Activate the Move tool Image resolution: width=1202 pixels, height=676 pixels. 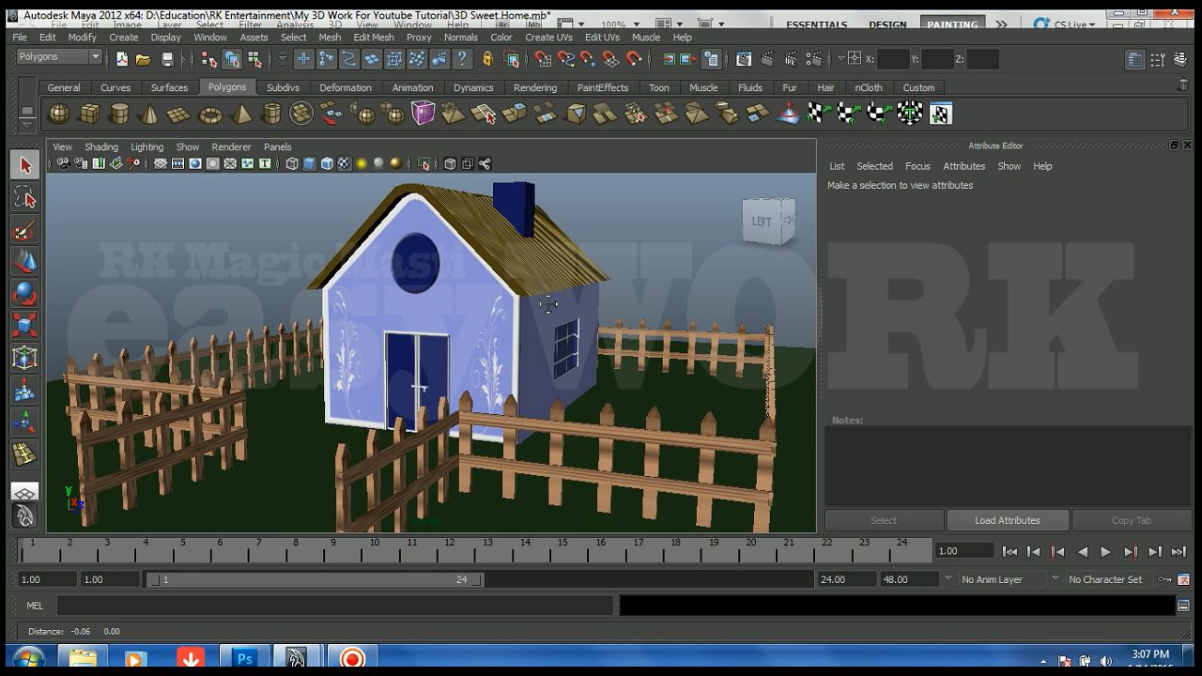[25, 261]
